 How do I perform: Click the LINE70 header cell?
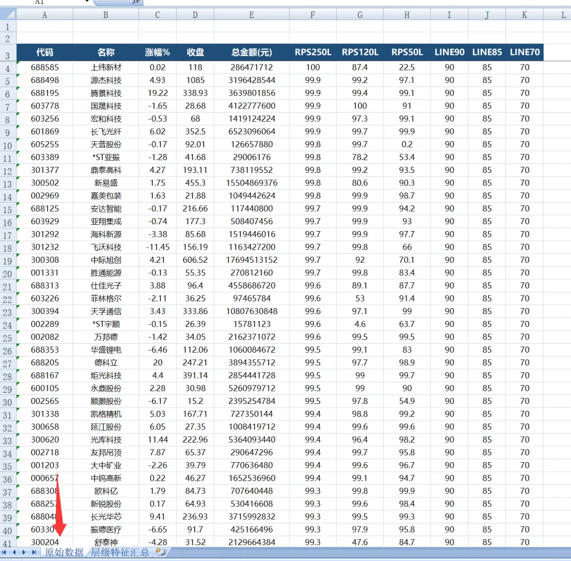click(x=524, y=52)
